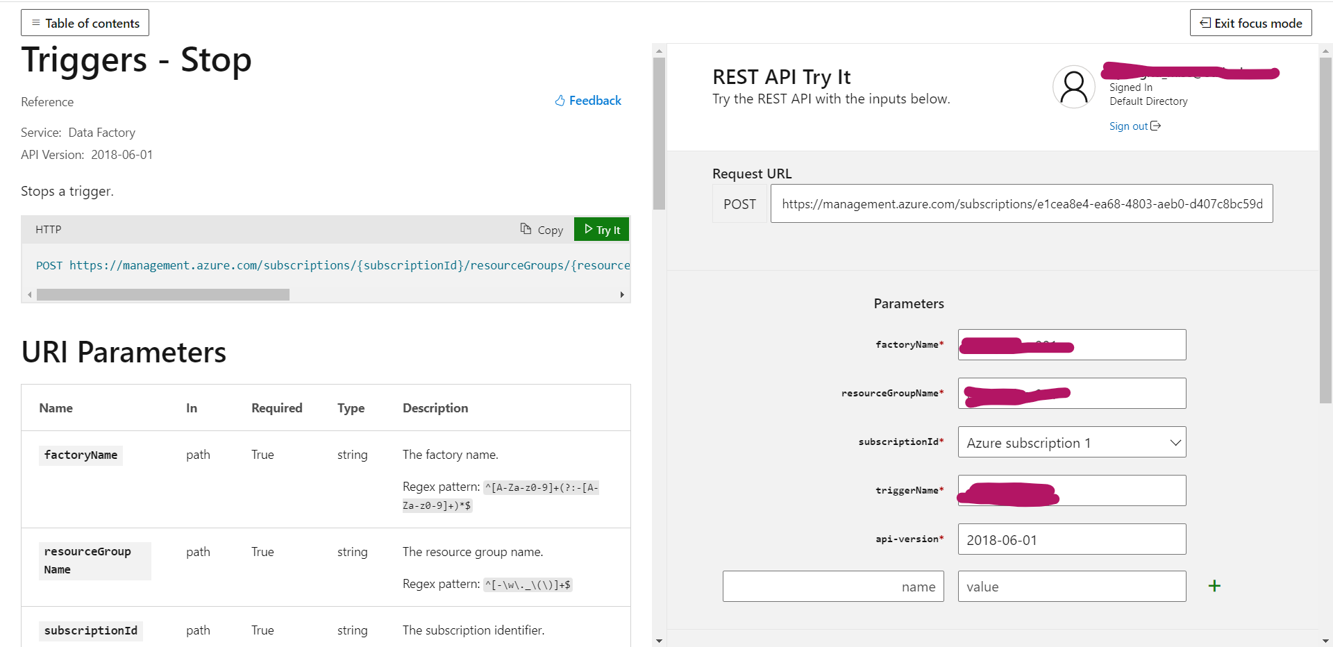Click the Copy code icon

pyautogui.click(x=526, y=229)
